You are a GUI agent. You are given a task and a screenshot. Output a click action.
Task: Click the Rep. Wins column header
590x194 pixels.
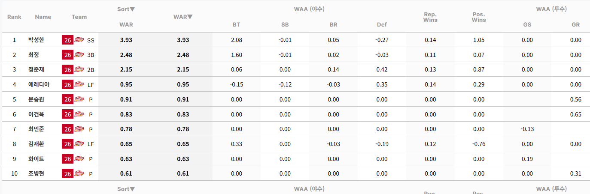pyautogui.click(x=430, y=17)
